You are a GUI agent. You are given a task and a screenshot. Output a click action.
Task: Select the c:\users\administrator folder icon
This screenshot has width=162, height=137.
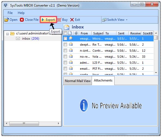click(x=12, y=34)
